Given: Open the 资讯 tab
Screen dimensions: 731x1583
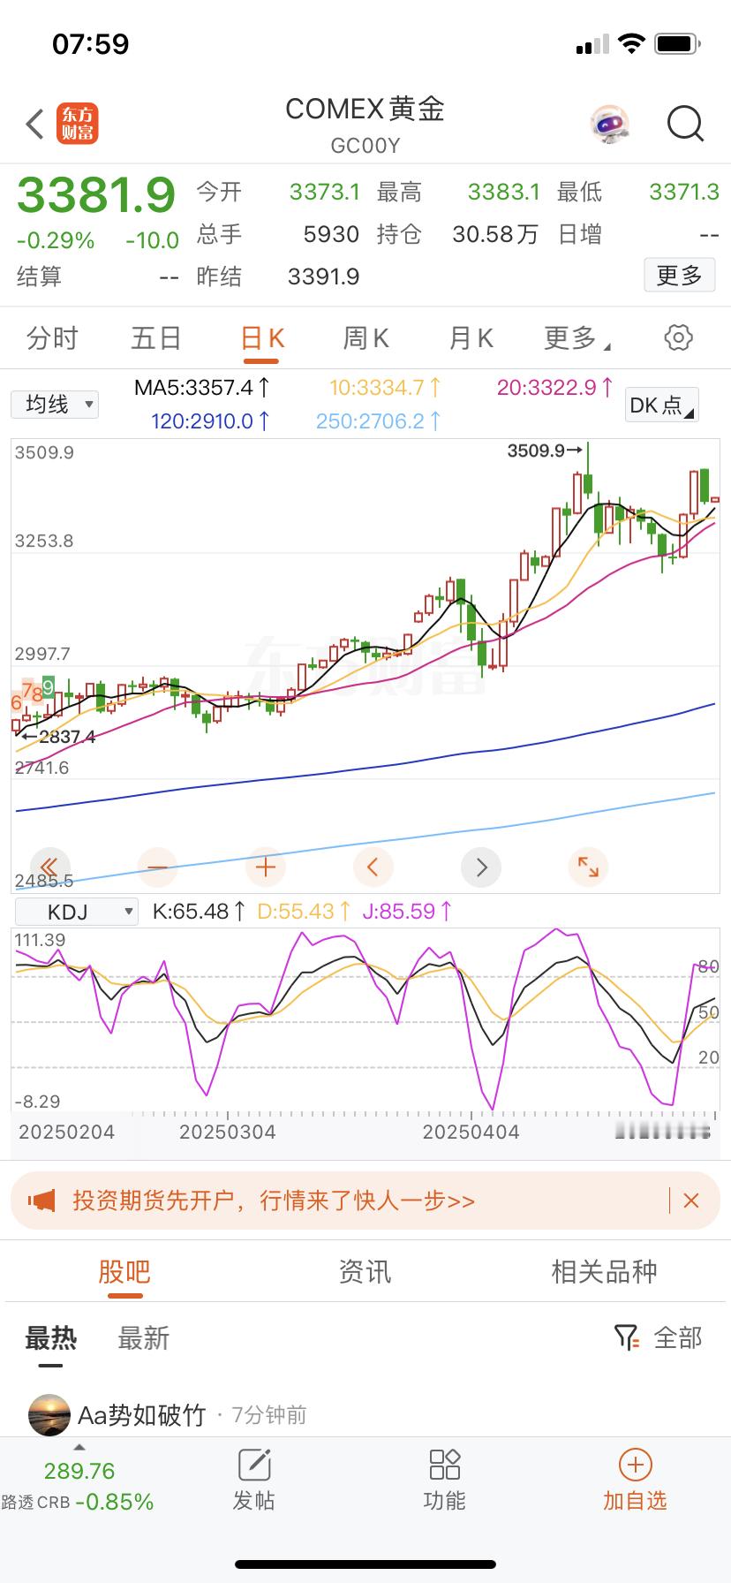Looking at the screenshot, I should coord(365,1272).
